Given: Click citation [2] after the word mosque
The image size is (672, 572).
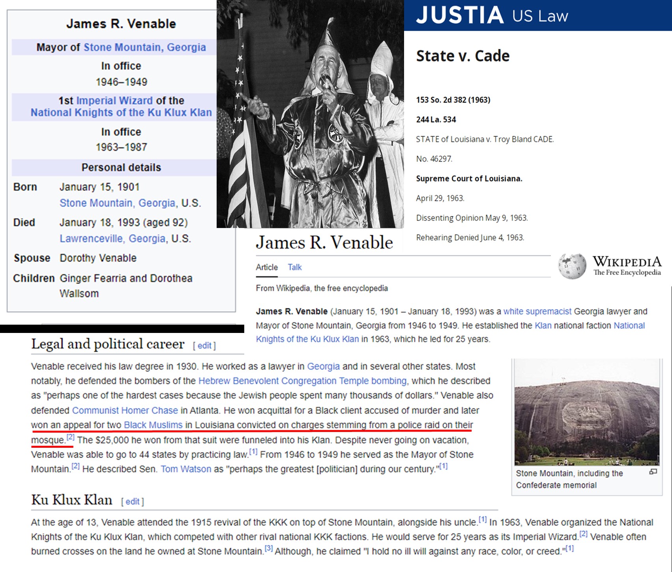Looking at the screenshot, I should 70,437.
